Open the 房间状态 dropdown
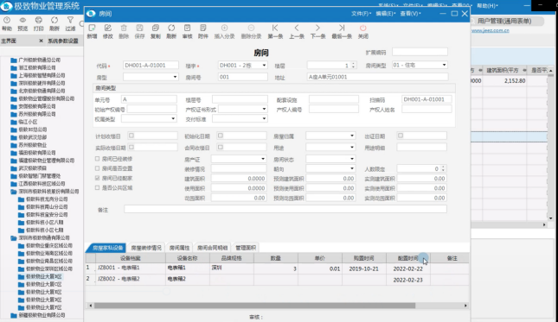Viewport: 558px width, 322px height. pyautogui.click(x=352, y=159)
